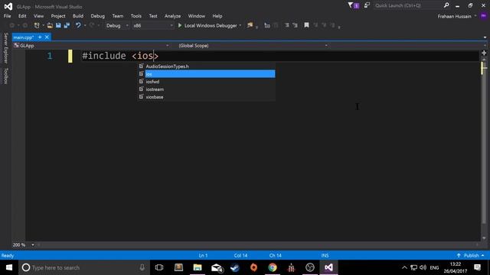Open the Project menu

[x=58, y=16]
